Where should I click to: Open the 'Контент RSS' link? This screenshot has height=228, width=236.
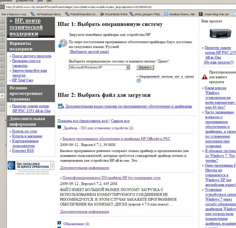(x=23, y=150)
